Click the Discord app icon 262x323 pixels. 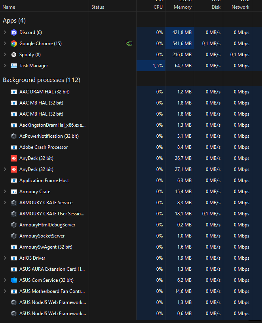tap(14, 32)
